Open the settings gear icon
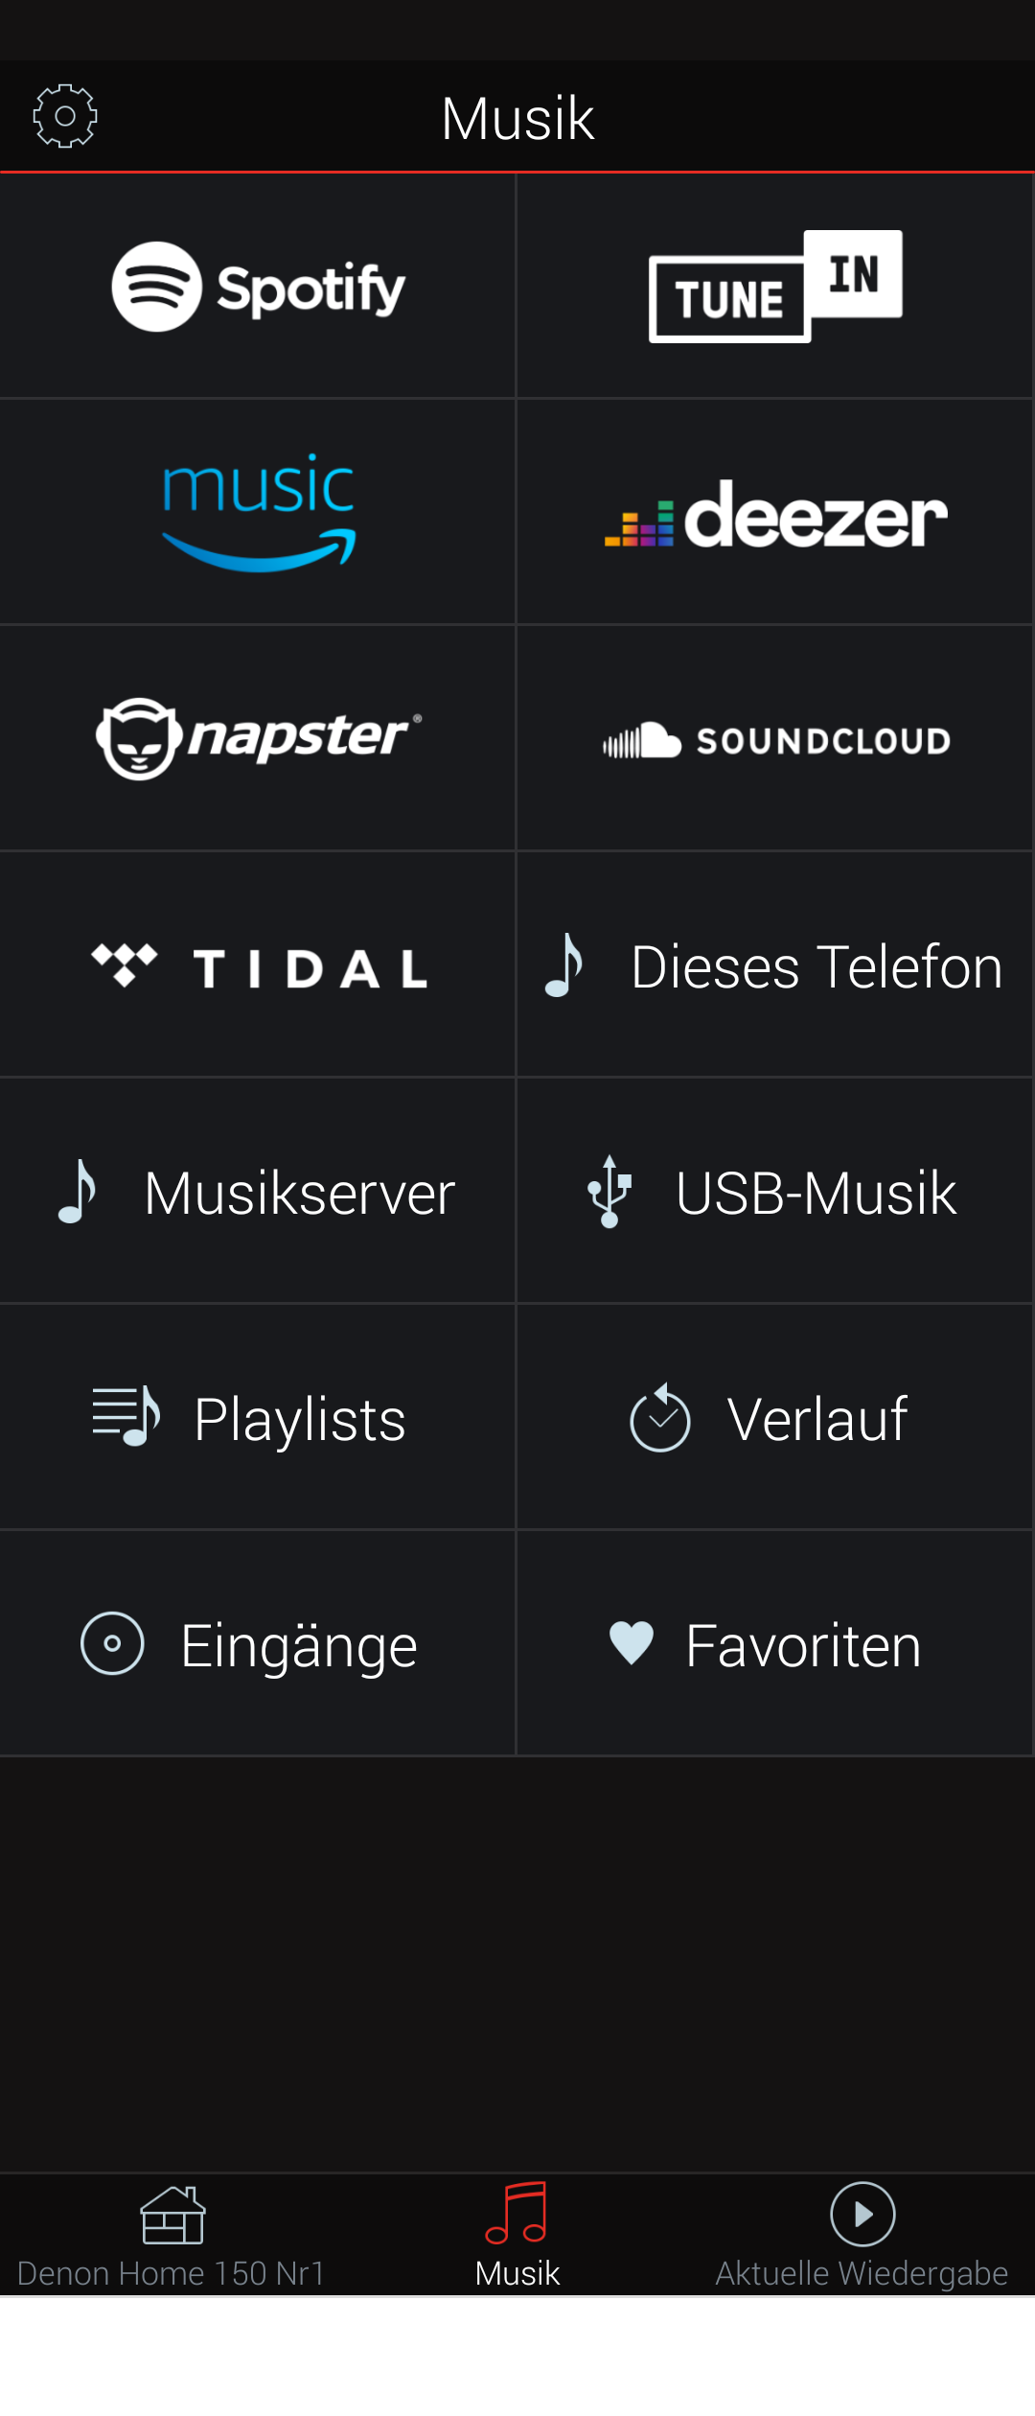The width and height of the screenshot is (1035, 2416). point(65,116)
